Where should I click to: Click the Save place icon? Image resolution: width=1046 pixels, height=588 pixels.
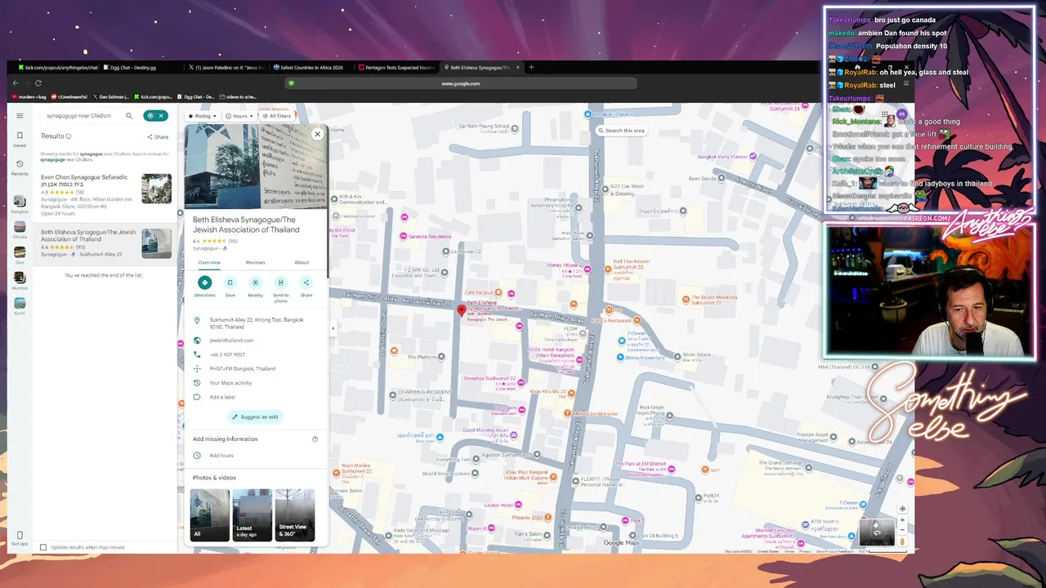230,283
